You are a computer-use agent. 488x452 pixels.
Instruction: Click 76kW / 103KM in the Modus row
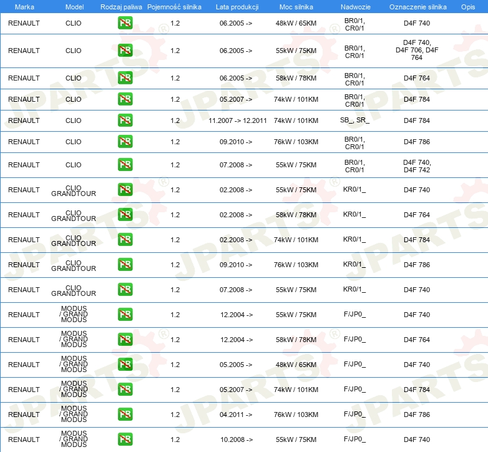pyautogui.click(x=296, y=415)
